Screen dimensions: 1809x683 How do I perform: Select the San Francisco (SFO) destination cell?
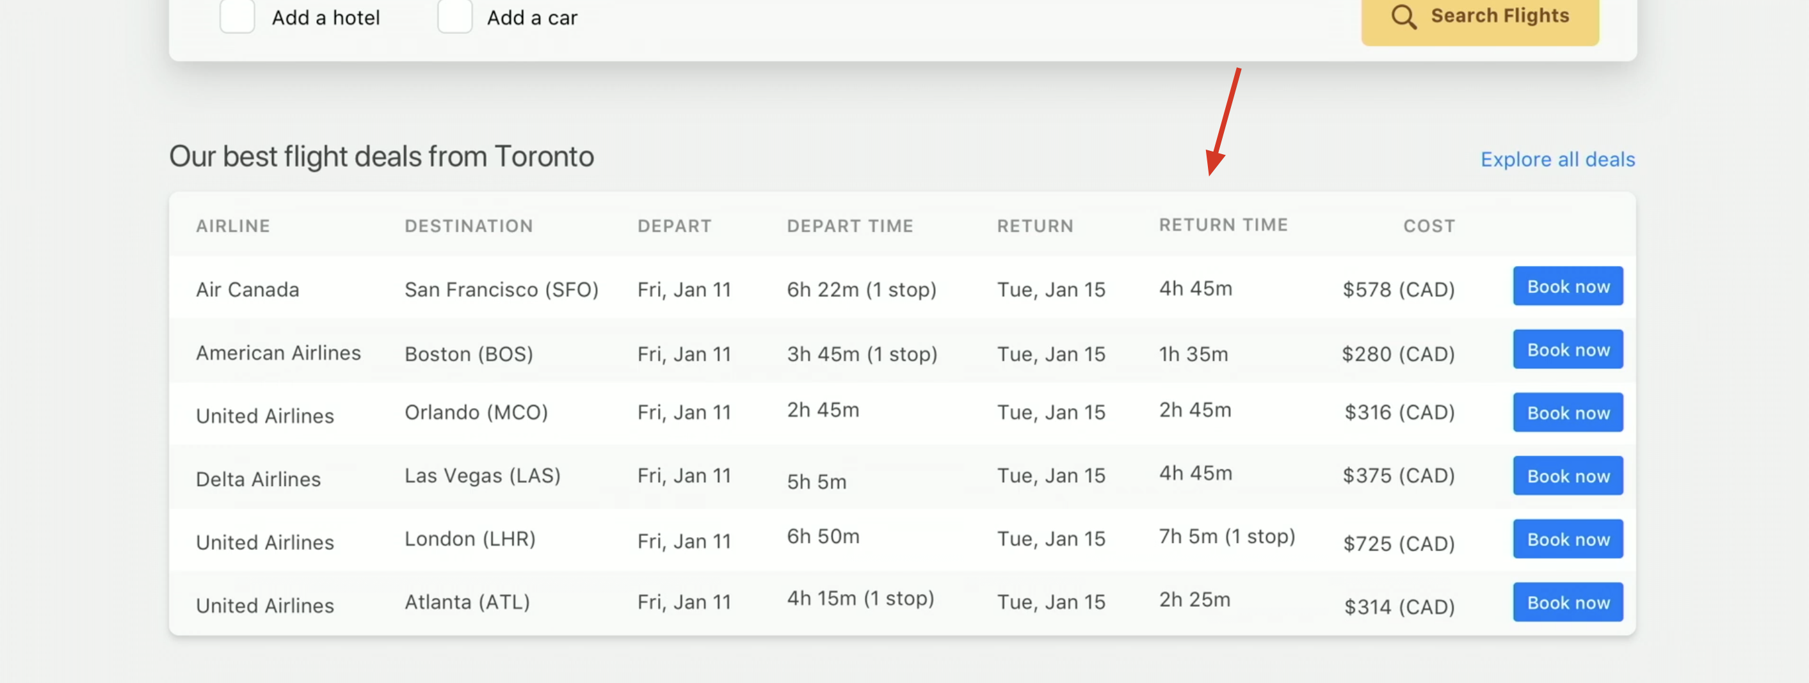pyautogui.click(x=501, y=290)
